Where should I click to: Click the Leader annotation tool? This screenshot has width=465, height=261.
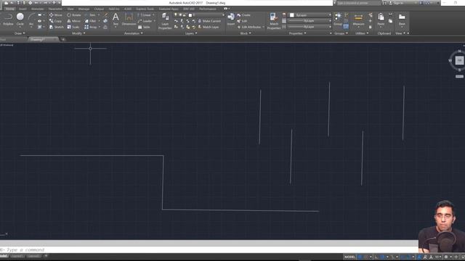145,21
